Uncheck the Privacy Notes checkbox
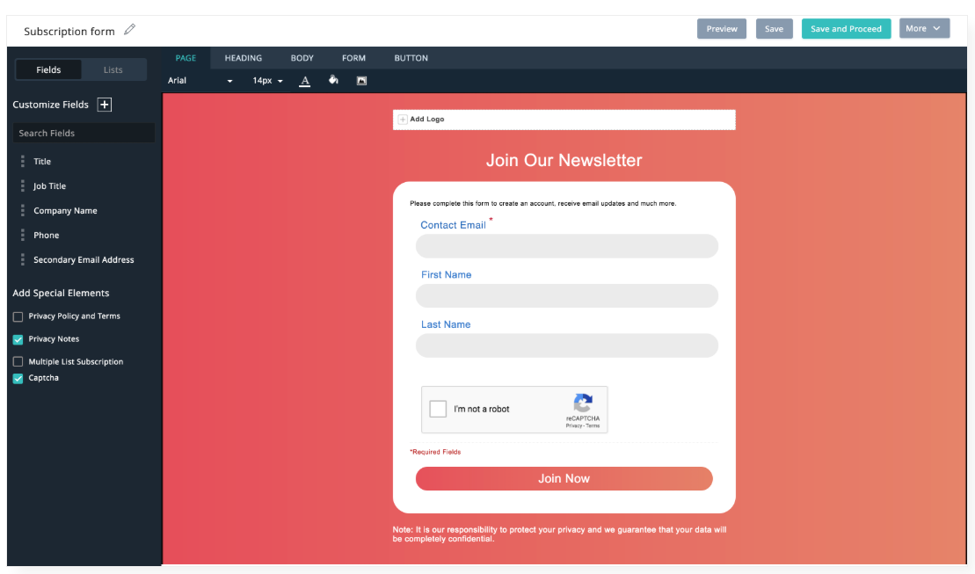Image resolution: width=975 pixels, height=574 pixels. tap(18, 339)
